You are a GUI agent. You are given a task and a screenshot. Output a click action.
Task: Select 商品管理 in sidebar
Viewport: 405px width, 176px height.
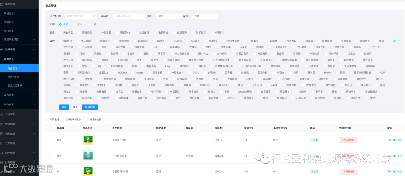point(19,68)
